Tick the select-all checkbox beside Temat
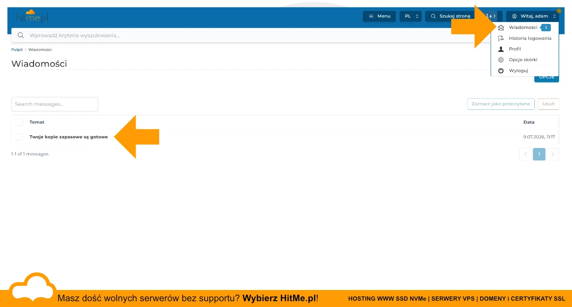Image resolution: width=572 pixels, height=307 pixels. click(x=19, y=122)
